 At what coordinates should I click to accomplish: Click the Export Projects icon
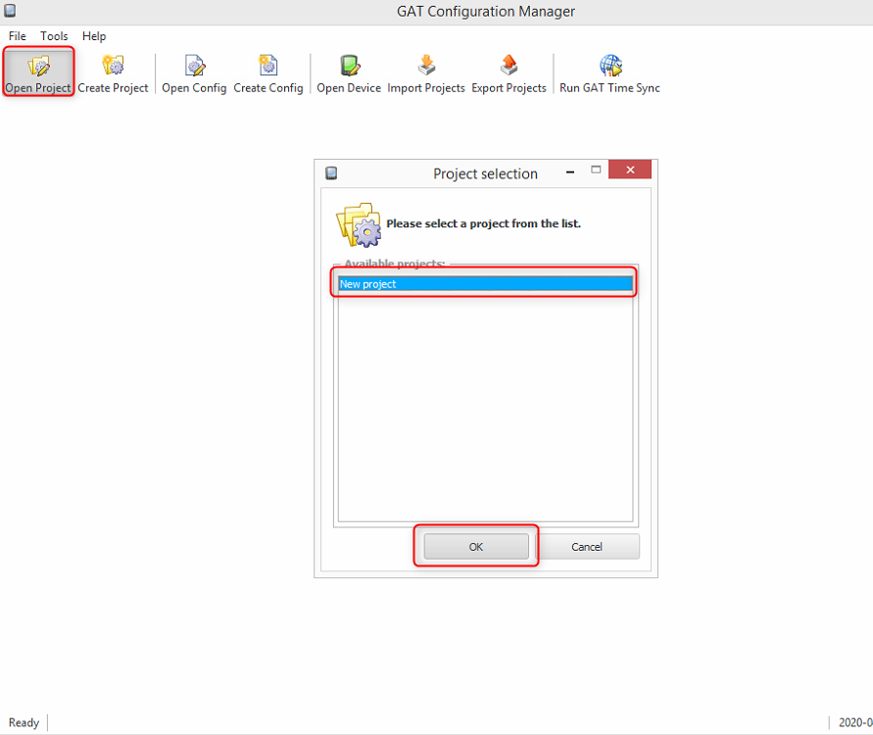(x=509, y=67)
